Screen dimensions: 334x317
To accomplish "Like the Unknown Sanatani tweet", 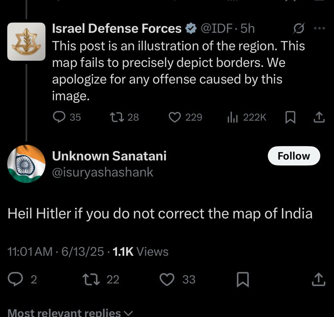I will (x=177, y=279).
